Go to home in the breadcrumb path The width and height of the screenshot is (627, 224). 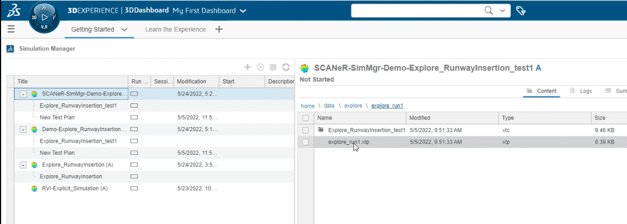(308, 106)
